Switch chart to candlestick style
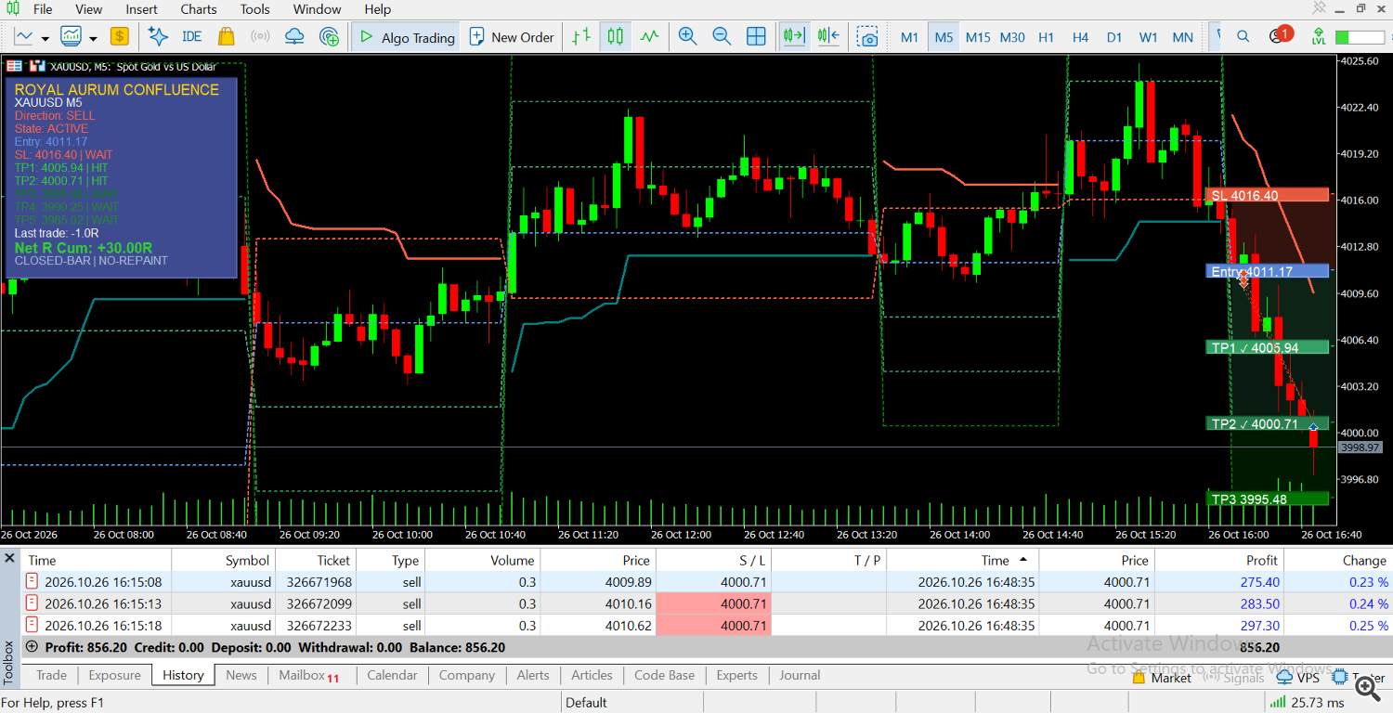The width and height of the screenshot is (1393, 713). (x=615, y=37)
